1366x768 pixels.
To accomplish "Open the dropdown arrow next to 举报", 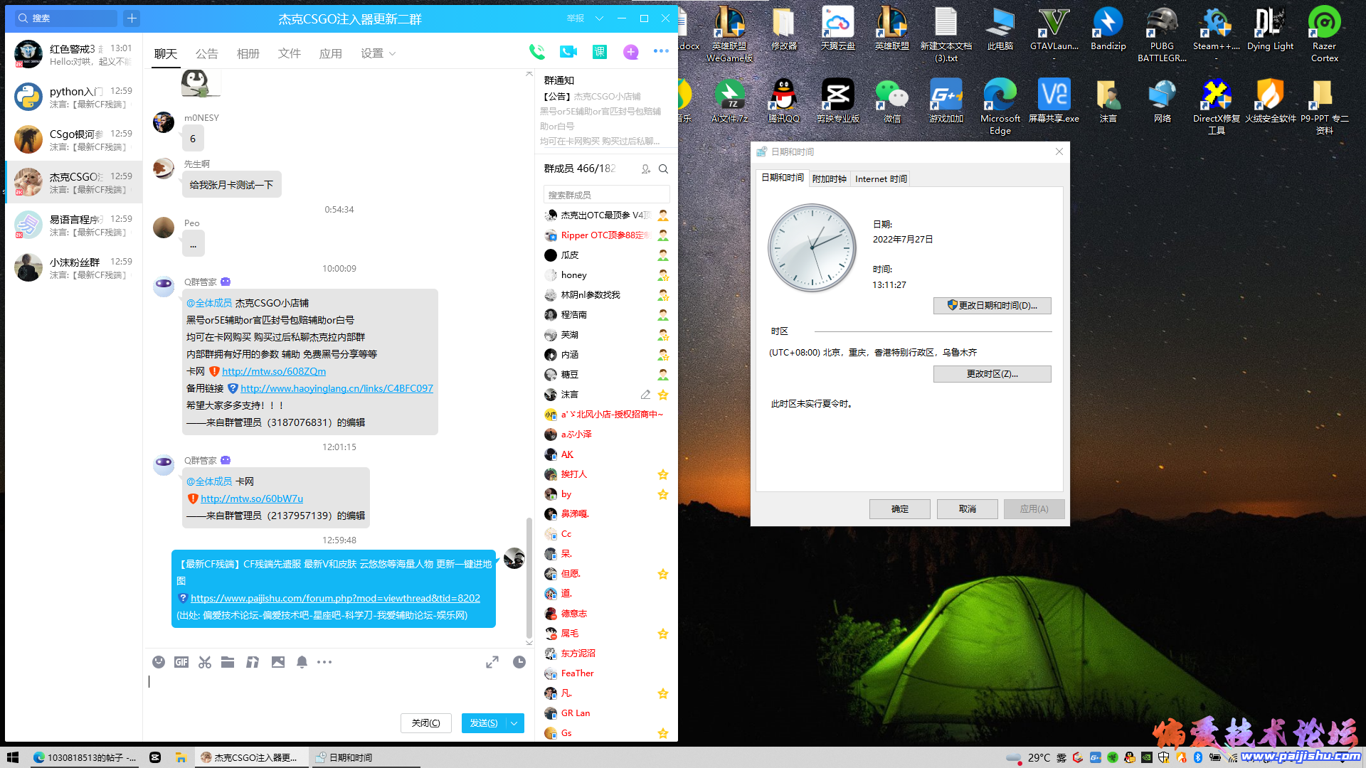I will coord(599,18).
